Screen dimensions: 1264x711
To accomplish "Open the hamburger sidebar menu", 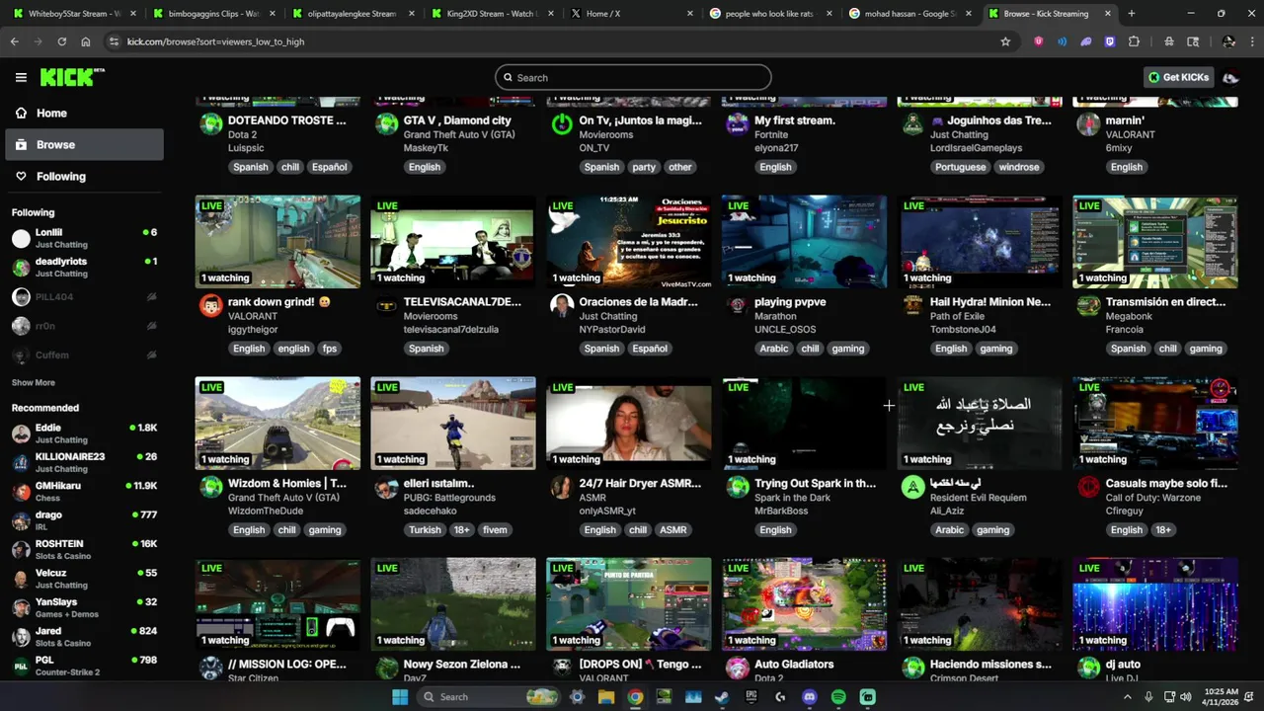I will click(21, 77).
